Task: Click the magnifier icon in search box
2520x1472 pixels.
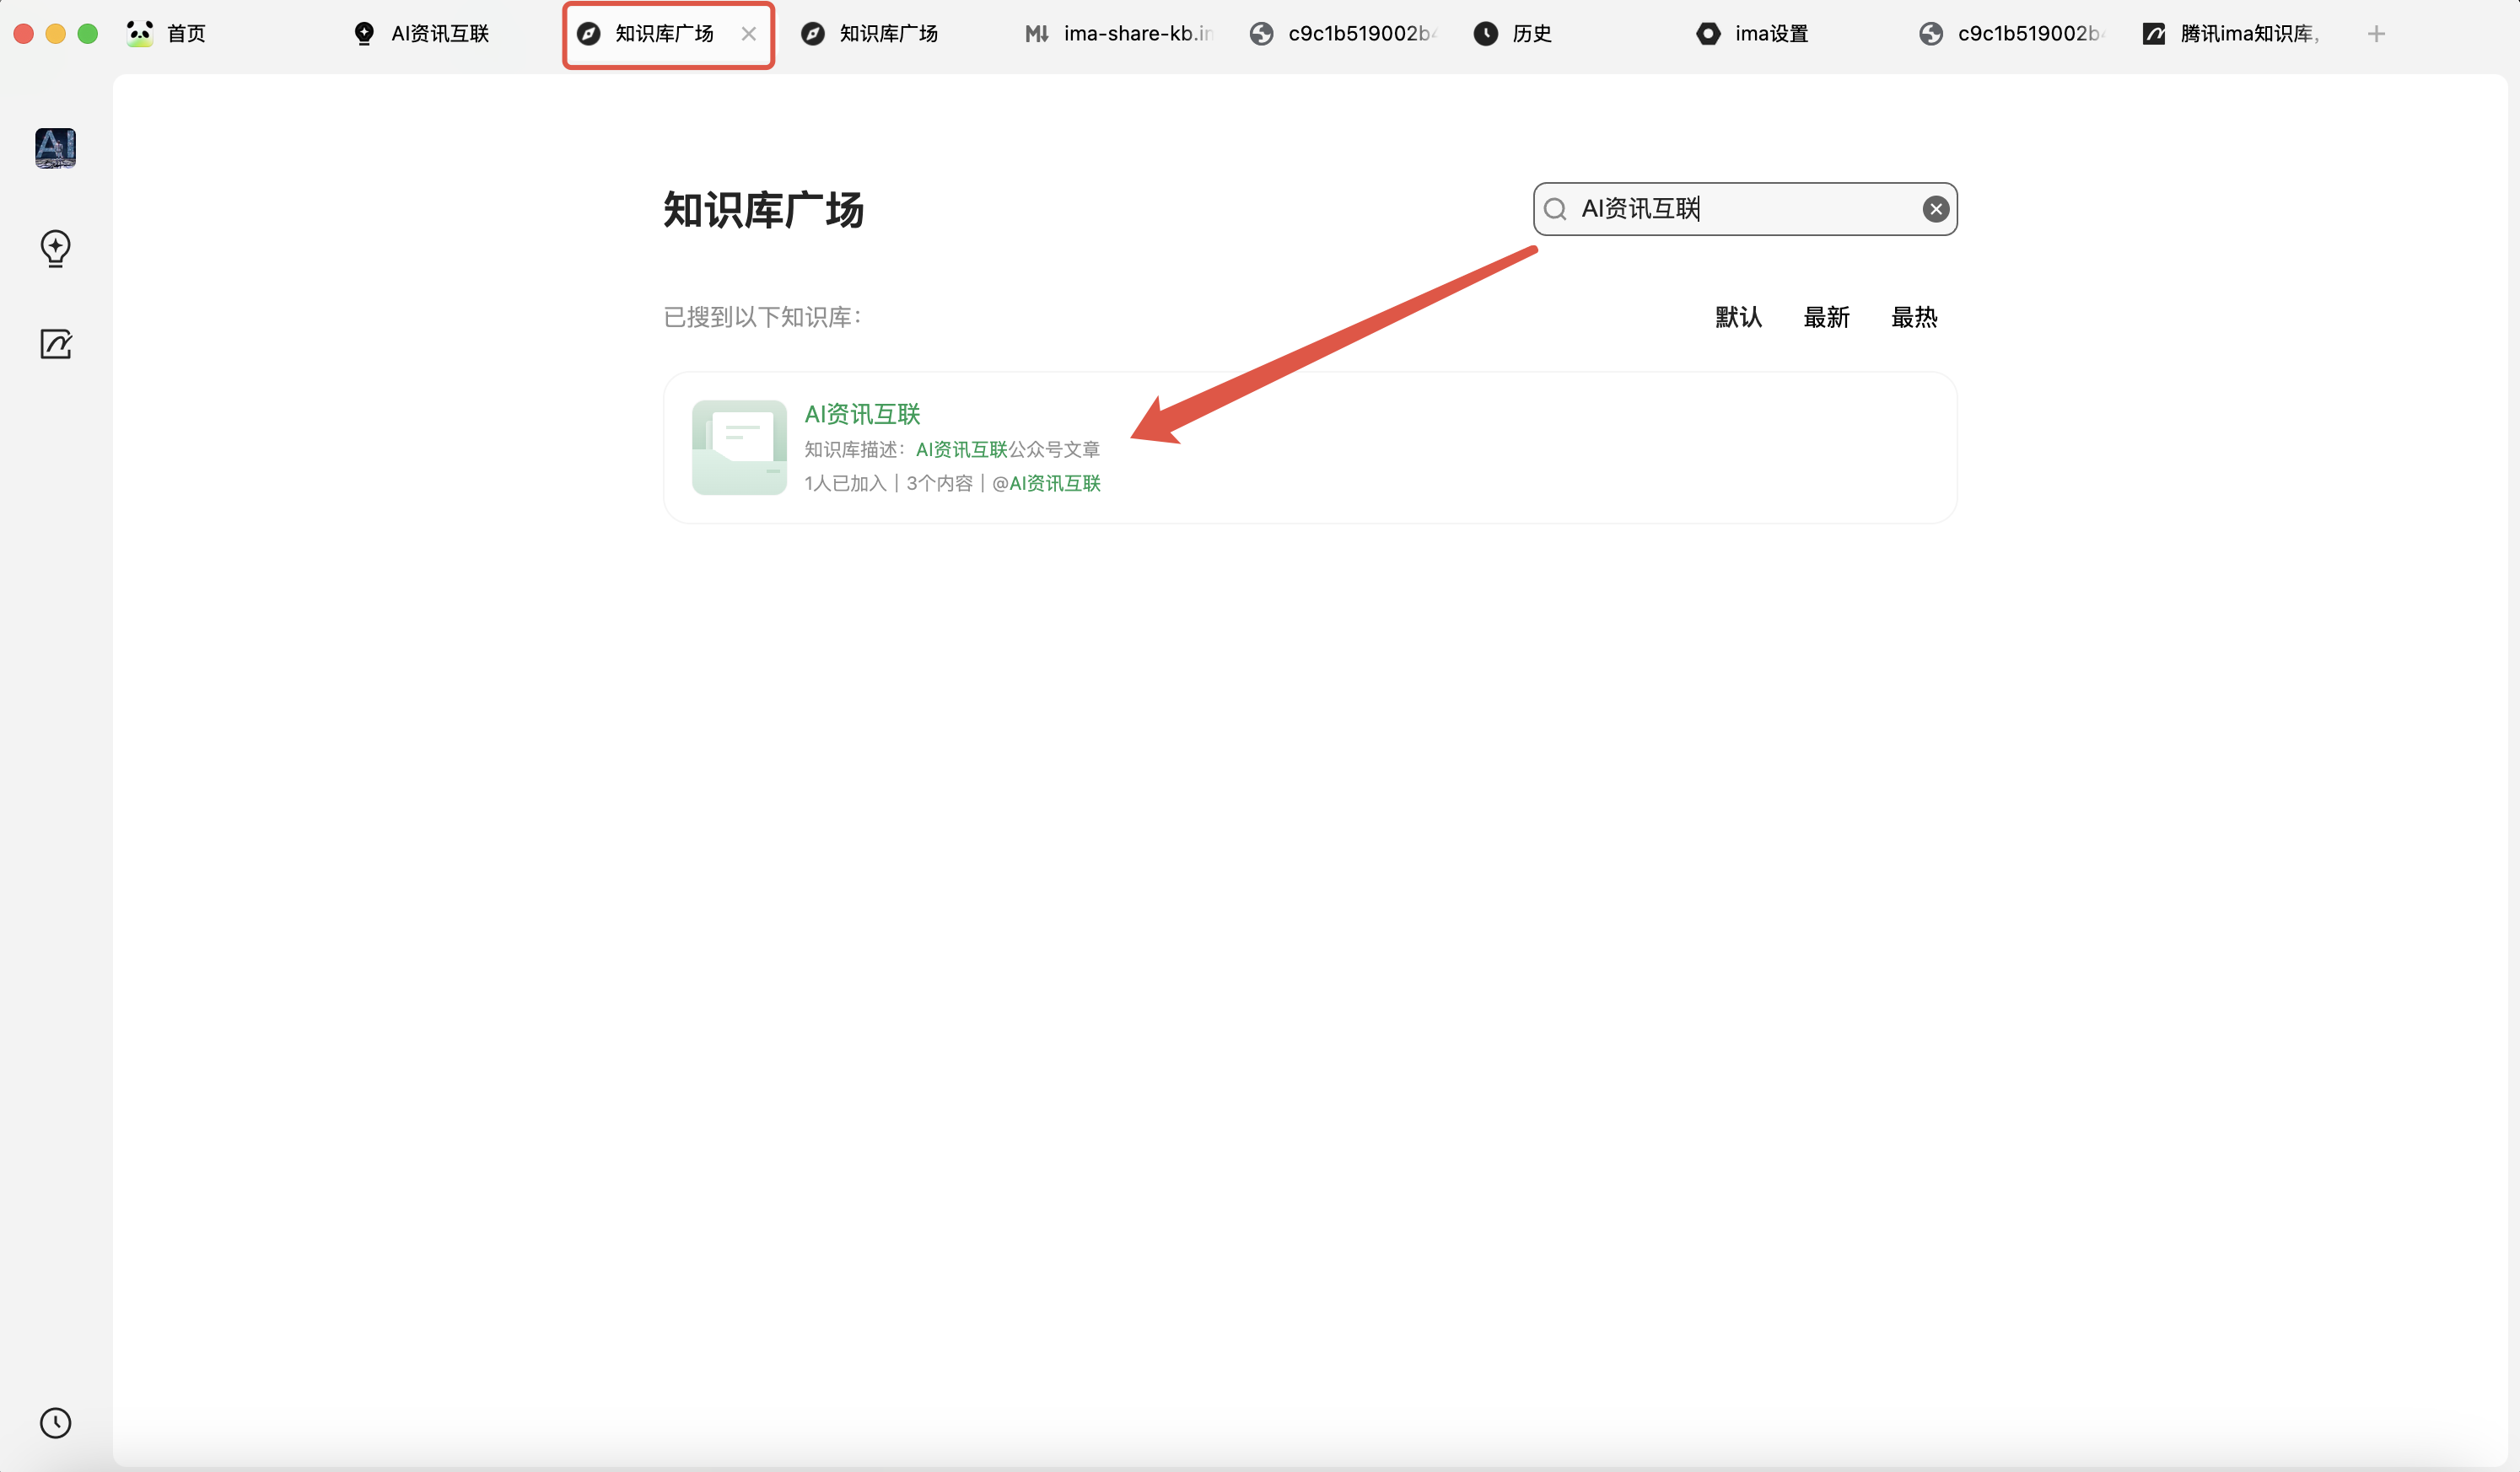Action: point(1555,209)
